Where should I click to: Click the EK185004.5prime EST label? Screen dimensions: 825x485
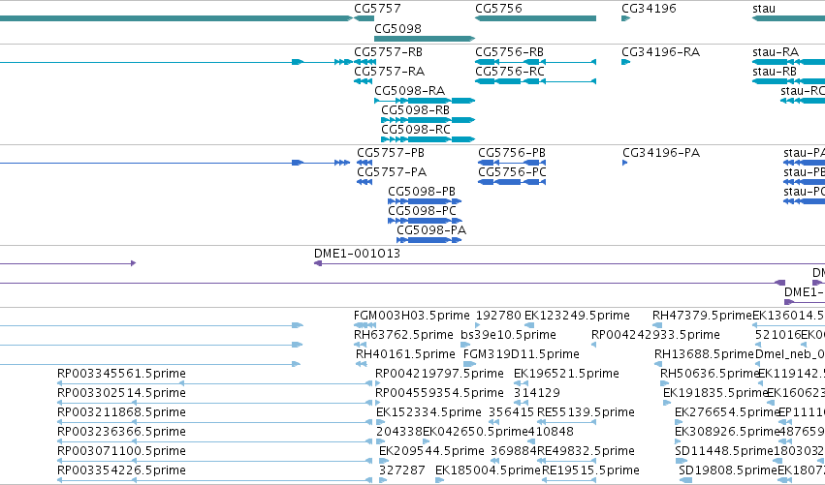(489, 471)
